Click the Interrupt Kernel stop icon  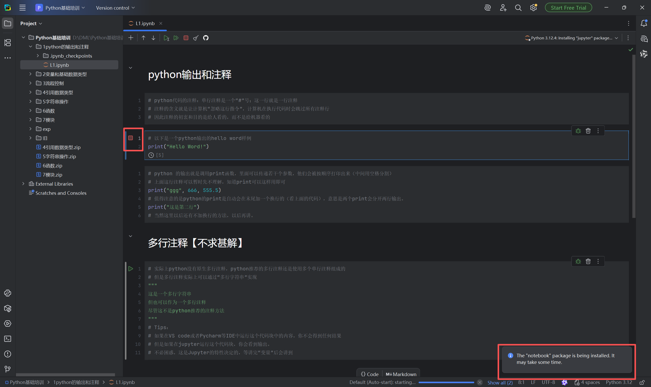click(x=186, y=38)
